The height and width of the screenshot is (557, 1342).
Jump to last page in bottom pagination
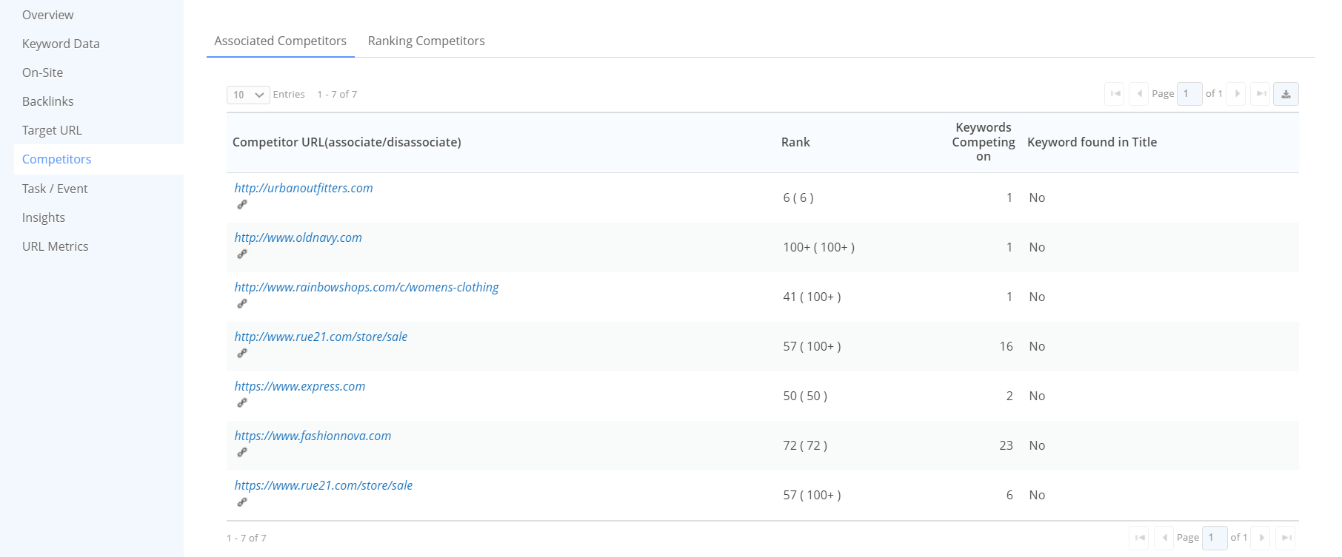point(1286,538)
